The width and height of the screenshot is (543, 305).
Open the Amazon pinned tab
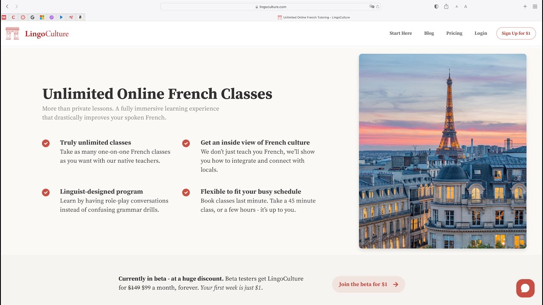point(80,17)
